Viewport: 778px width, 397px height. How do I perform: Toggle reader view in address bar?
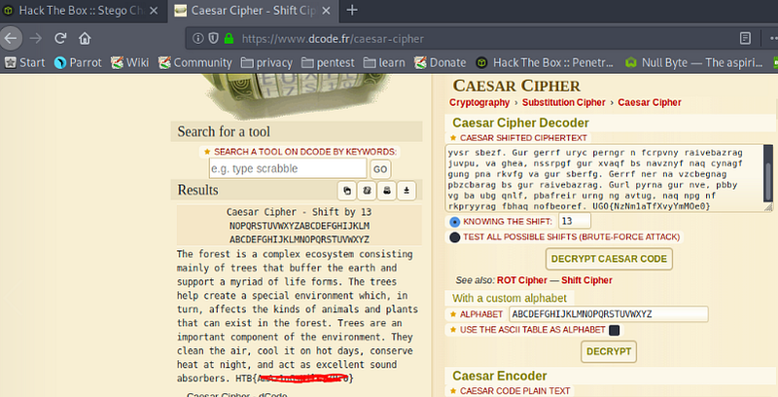point(745,38)
